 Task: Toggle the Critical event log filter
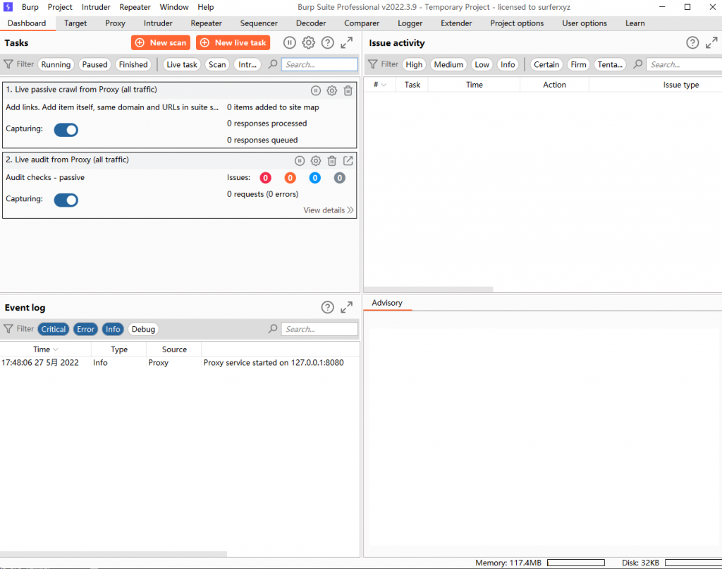click(x=54, y=329)
